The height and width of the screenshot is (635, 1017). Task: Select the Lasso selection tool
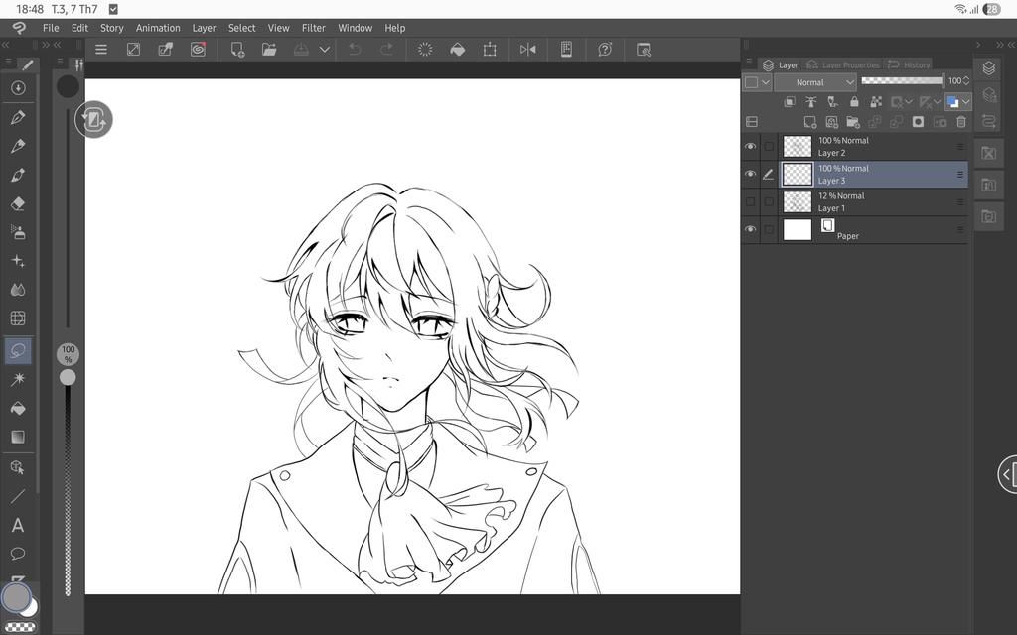click(x=18, y=350)
